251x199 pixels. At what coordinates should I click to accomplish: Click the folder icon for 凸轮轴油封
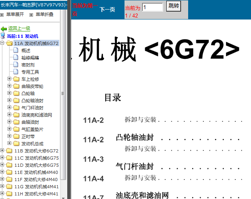pyautogui.click(x=16, y=100)
